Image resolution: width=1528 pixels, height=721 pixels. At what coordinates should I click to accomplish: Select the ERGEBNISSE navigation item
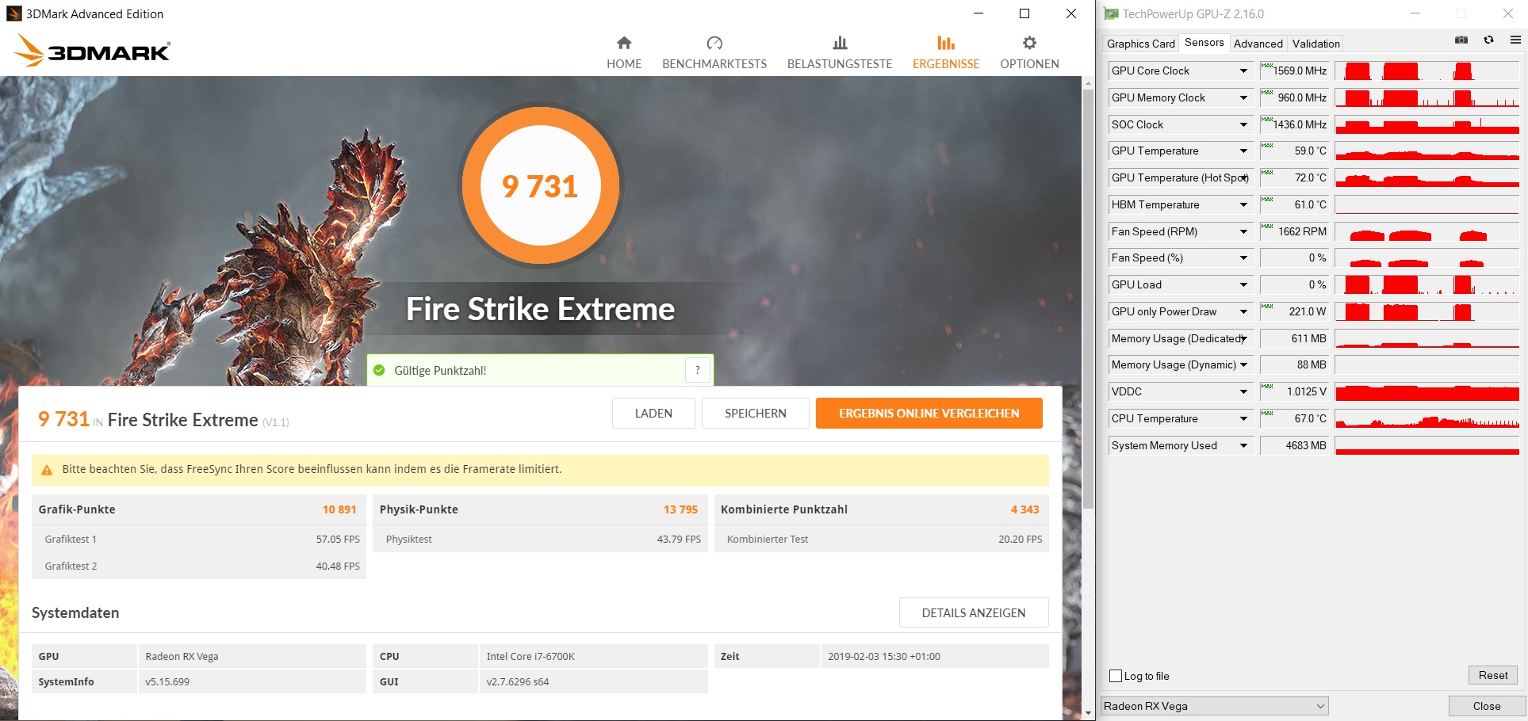946,53
